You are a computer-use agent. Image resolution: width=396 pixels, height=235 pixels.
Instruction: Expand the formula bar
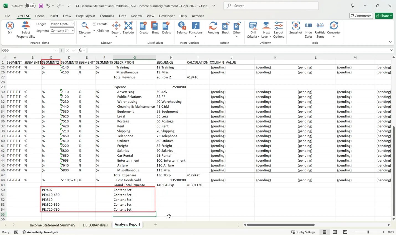391,50
